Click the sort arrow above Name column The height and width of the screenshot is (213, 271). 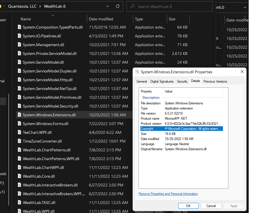tap(53, 15)
